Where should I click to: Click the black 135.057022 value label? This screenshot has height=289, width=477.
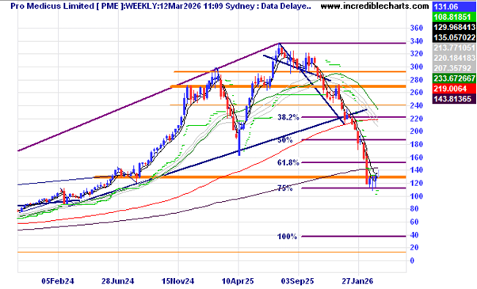[x=454, y=37]
